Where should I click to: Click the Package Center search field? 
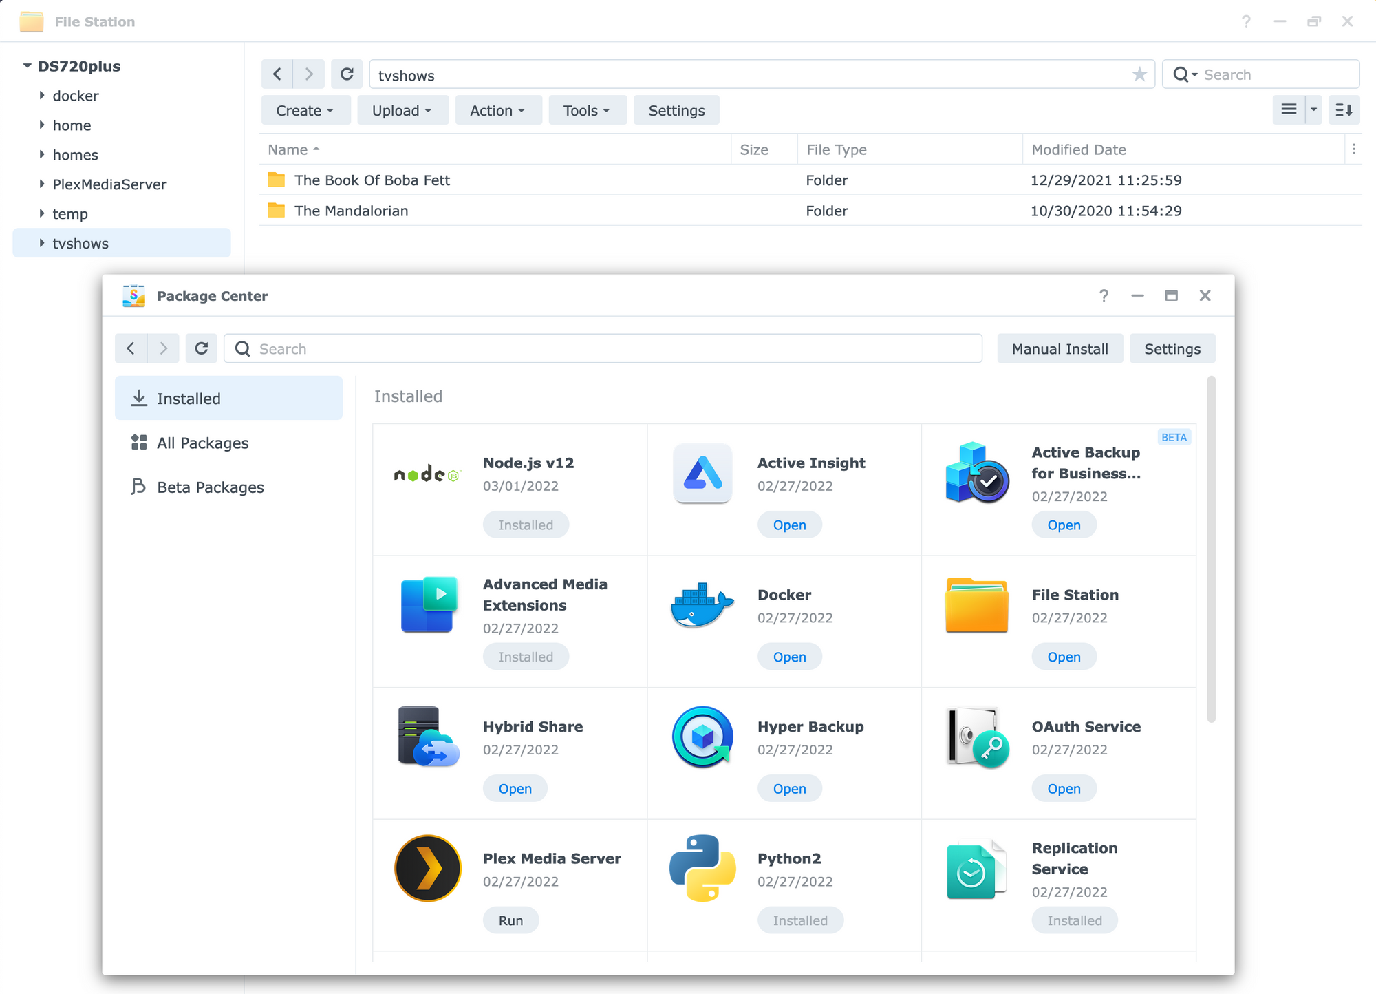603,348
